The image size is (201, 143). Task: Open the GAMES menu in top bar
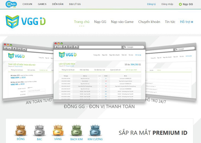click(x=42, y=4)
